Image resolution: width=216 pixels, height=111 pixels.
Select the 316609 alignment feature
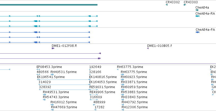coord(94,100)
